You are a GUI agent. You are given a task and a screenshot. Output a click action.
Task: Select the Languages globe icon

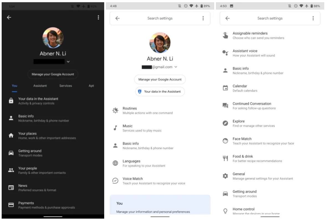pos(115,163)
